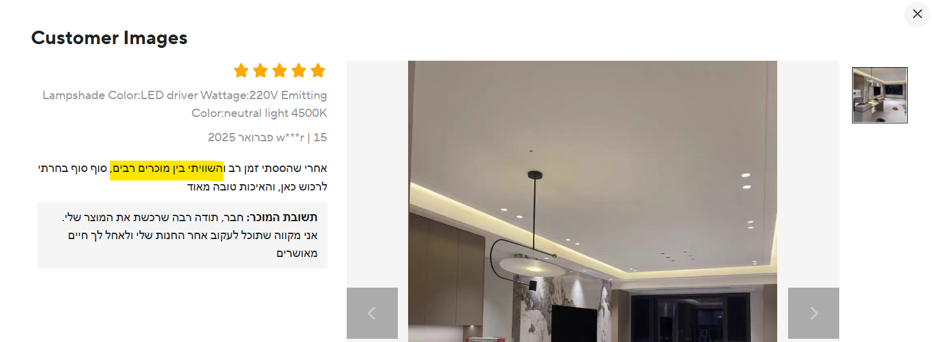This screenshot has height=342, width=932.
Task: Select the customer photo thumbnail
Action: pyautogui.click(x=880, y=95)
